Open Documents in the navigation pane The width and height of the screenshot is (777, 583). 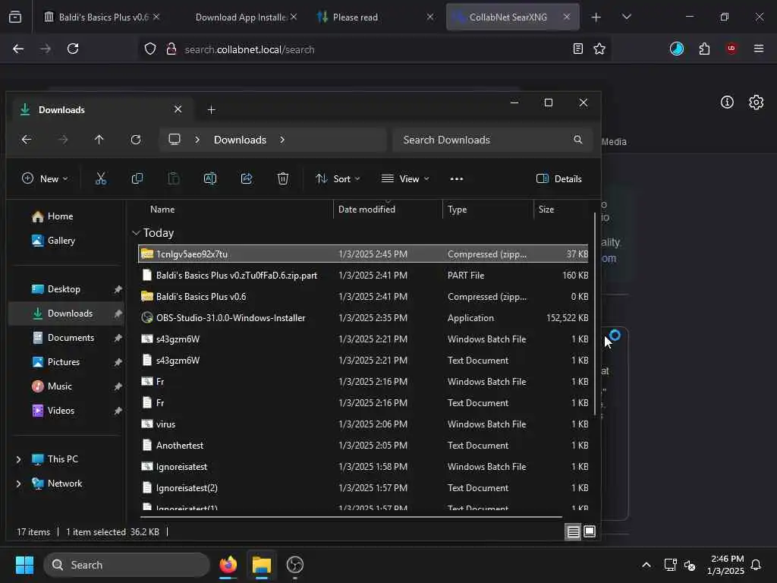pyautogui.click(x=71, y=338)
